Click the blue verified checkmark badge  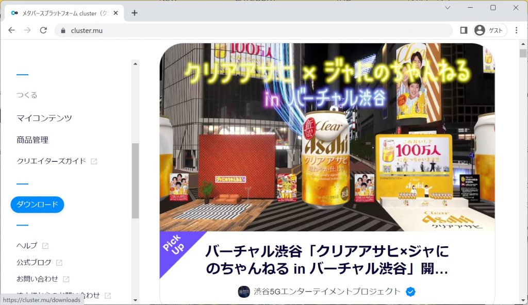tap(410, 292)
